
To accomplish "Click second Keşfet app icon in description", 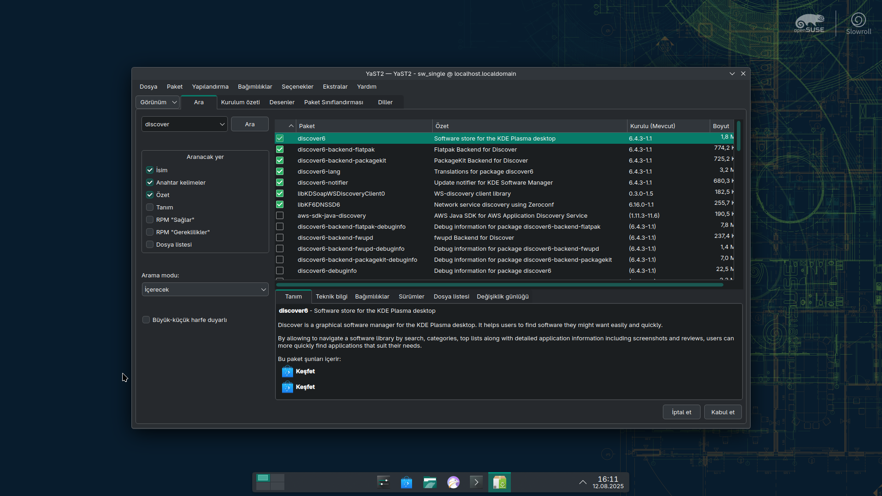I will (x=288, y=387).
